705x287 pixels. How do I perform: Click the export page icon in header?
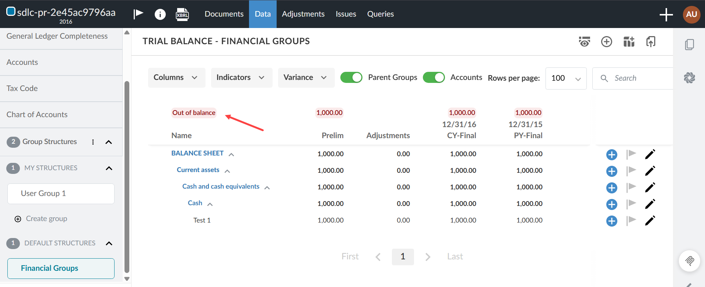[651, 42]
